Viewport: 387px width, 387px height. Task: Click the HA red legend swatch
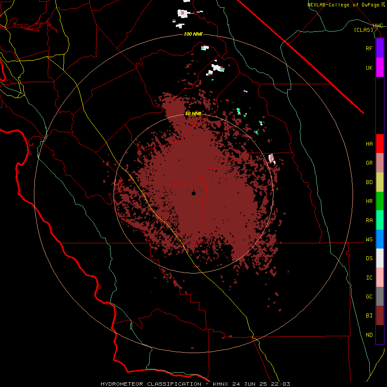[x=380, y=144]
